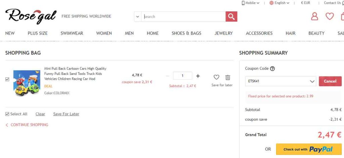The height and width of the screenshot is (158, 344).
Task: Expand the ETSK41 coupon code dropdown
Action: point(312,81)
